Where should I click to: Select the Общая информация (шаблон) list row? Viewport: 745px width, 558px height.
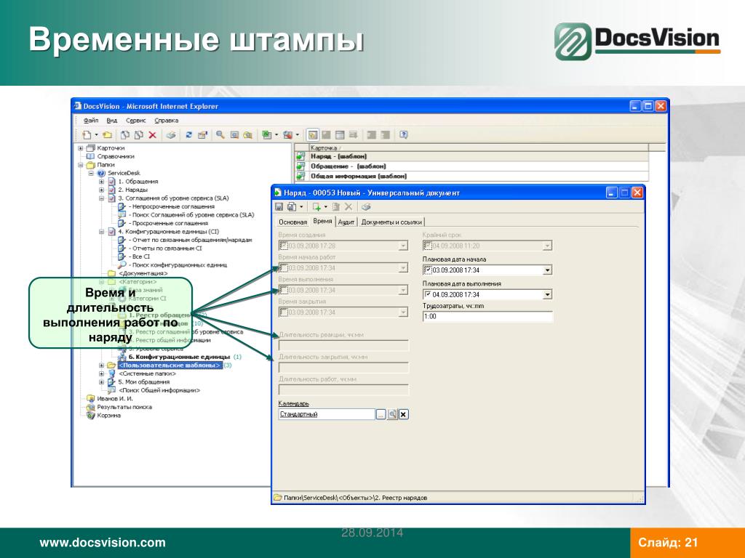471,176
